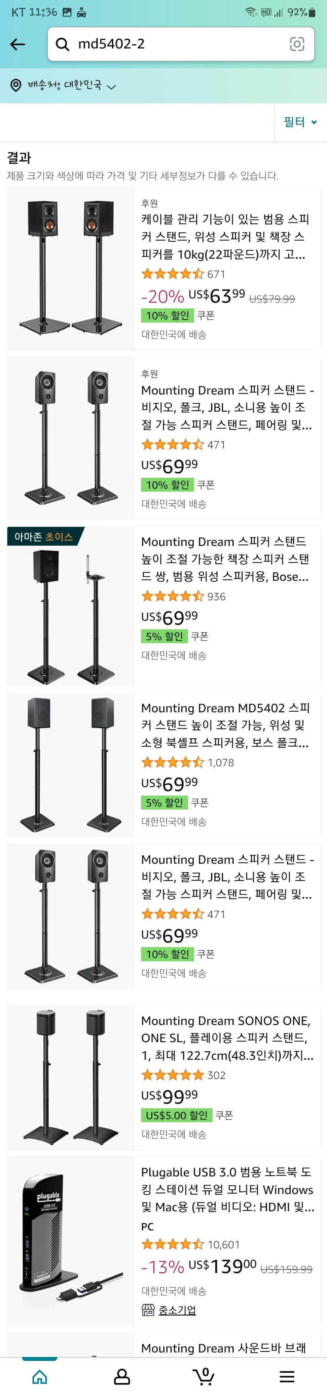This screenshot has width=327, height=1395.
Task: Open Mounting Dream MD5402 speaker stand listing
Action: tap(225, 725)
